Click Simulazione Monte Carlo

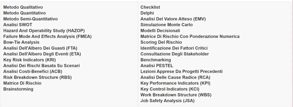tap(167, 25)
